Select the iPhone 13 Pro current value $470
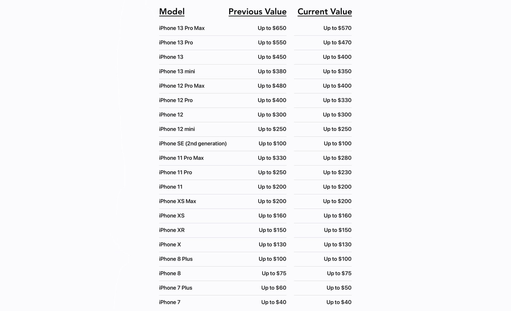This screenshot has height=311, width=511. pos(337,43)
